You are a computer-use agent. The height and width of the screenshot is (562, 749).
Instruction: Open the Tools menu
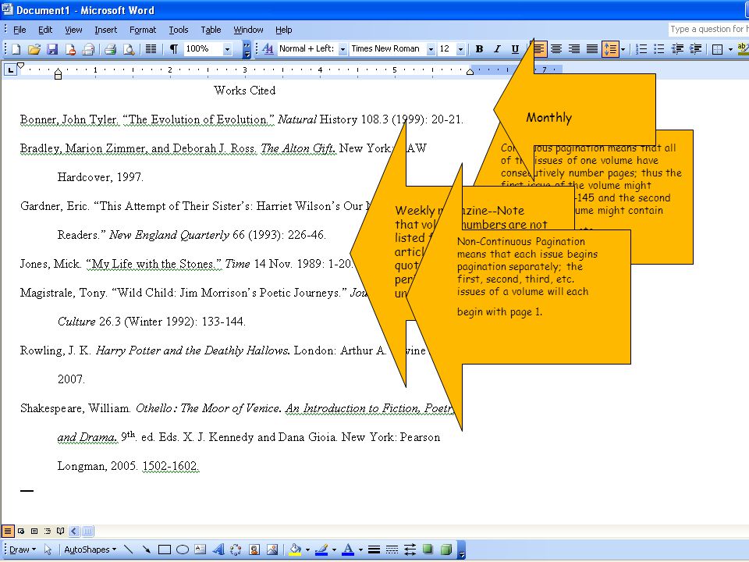click(x=179, y=30)
